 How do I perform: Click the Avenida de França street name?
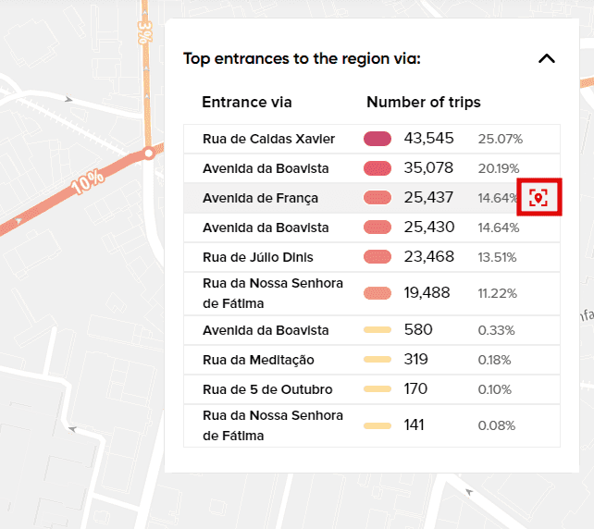(260, 198)
